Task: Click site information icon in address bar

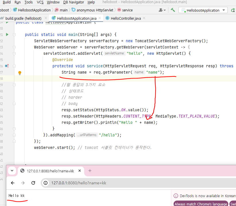Action: [46, 183]
